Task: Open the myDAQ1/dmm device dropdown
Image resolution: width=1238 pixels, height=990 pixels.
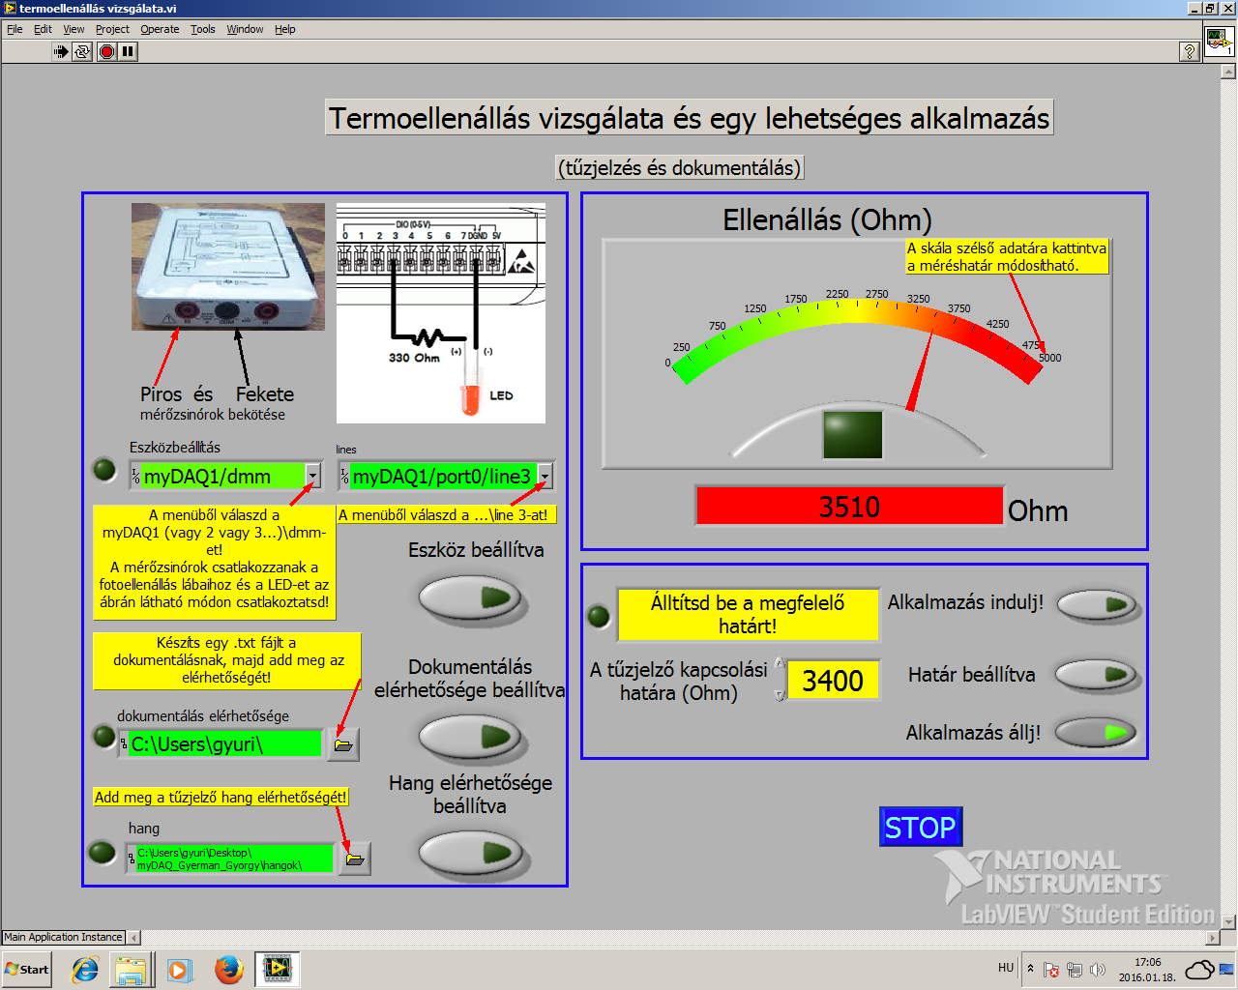Action: coord(312,476)
